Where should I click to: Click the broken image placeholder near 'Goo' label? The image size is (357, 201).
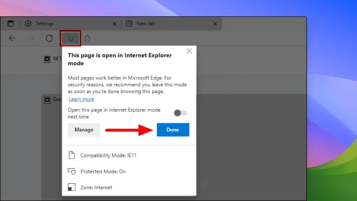point(47,99)
